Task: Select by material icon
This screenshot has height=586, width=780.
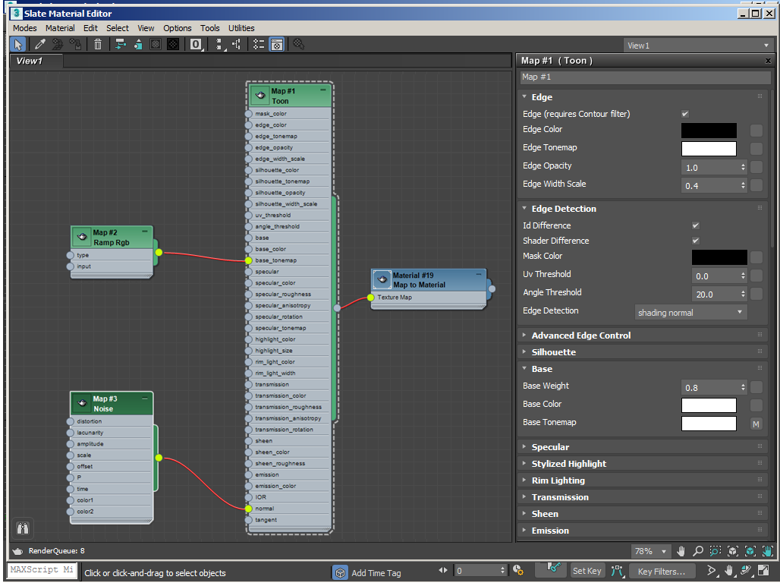Action: pos(298,44)
